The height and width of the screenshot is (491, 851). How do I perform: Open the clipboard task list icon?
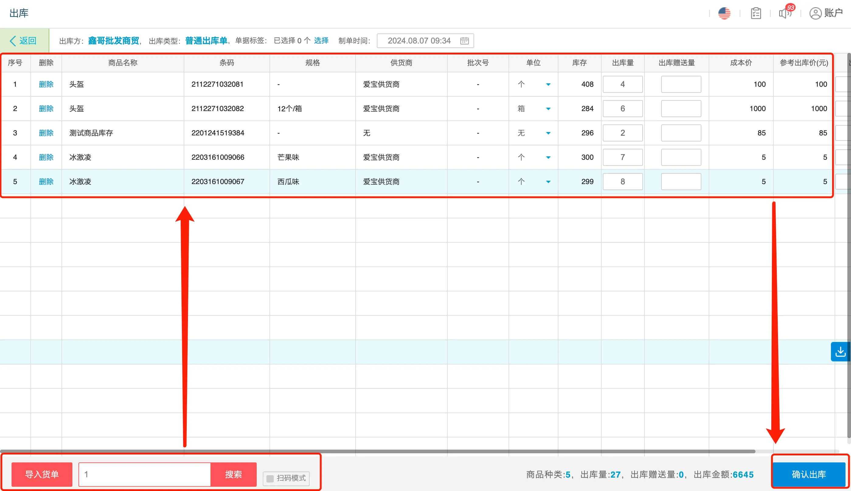click(755, 13)
